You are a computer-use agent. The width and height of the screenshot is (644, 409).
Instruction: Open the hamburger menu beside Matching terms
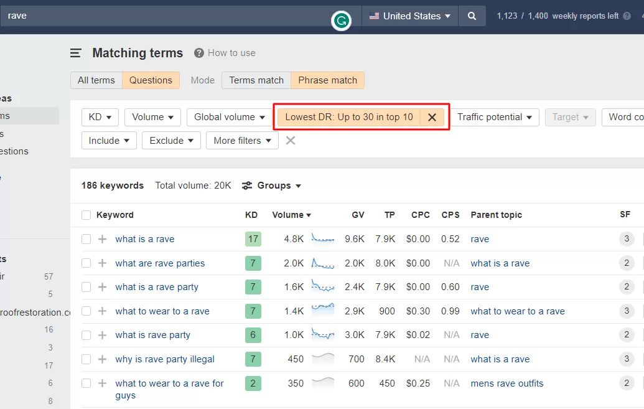coord(75,53)
